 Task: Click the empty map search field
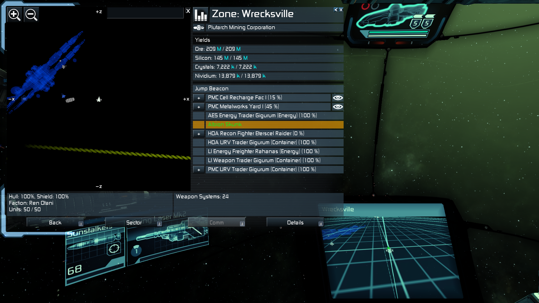click(x=145, y=13)
